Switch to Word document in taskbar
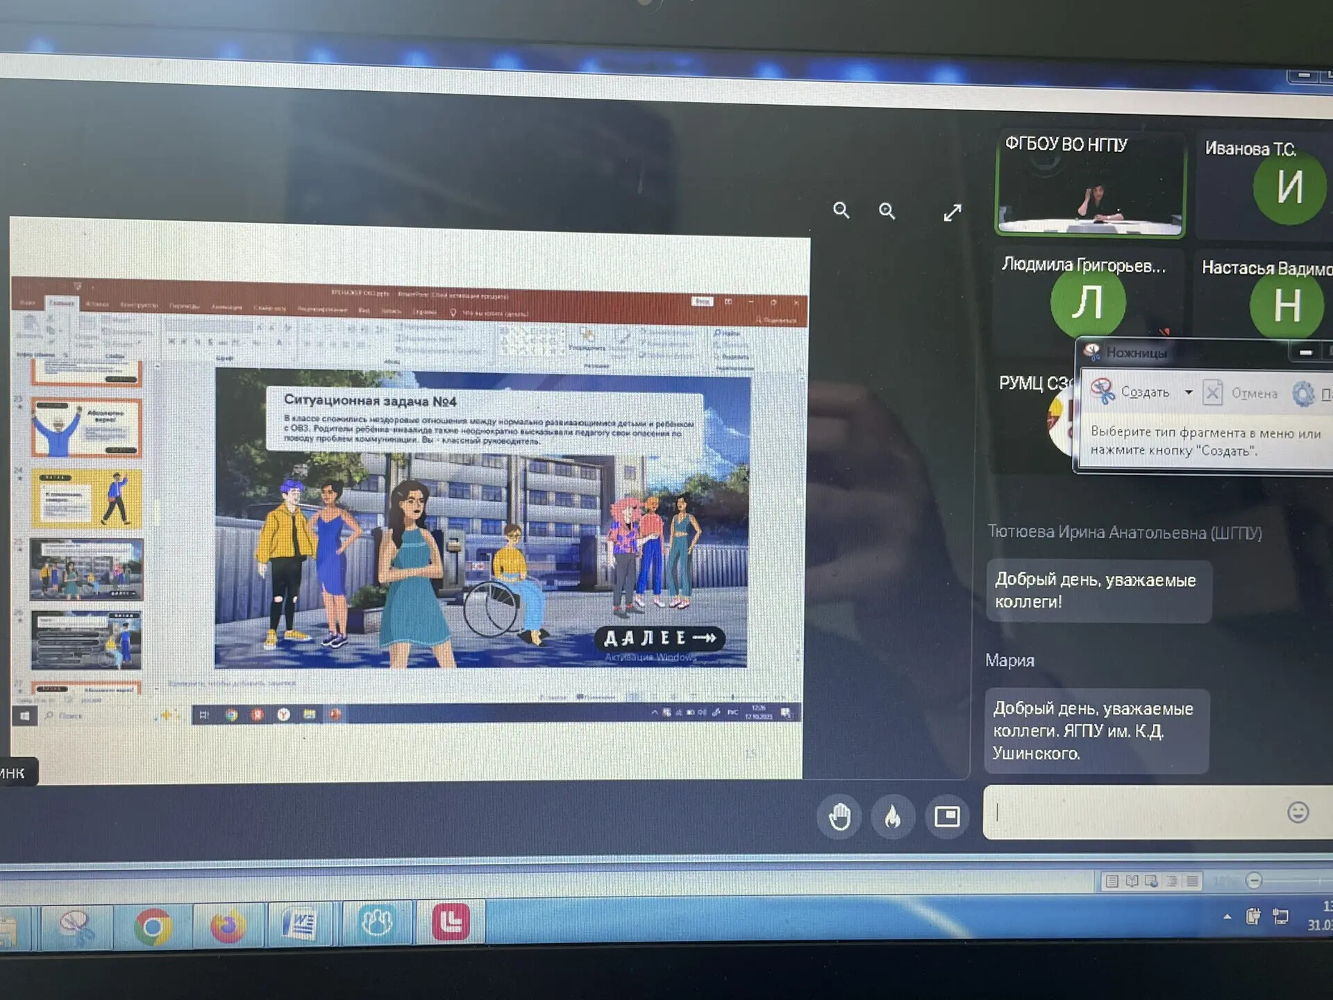The height and width of the screenshot is (1000, 1333). tap(300, 925)
